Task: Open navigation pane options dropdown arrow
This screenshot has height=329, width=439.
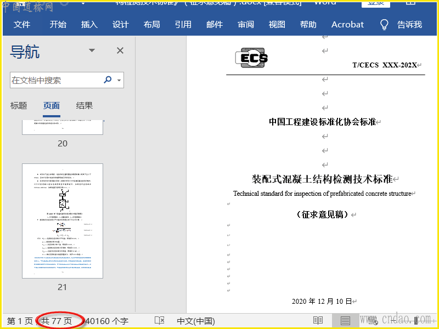Action: tap(92, 50)
